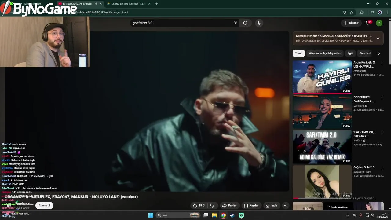Screen dimensions: 391x220
Task: Click the YouTube search magnifier button
Action: tap(245, 23)
